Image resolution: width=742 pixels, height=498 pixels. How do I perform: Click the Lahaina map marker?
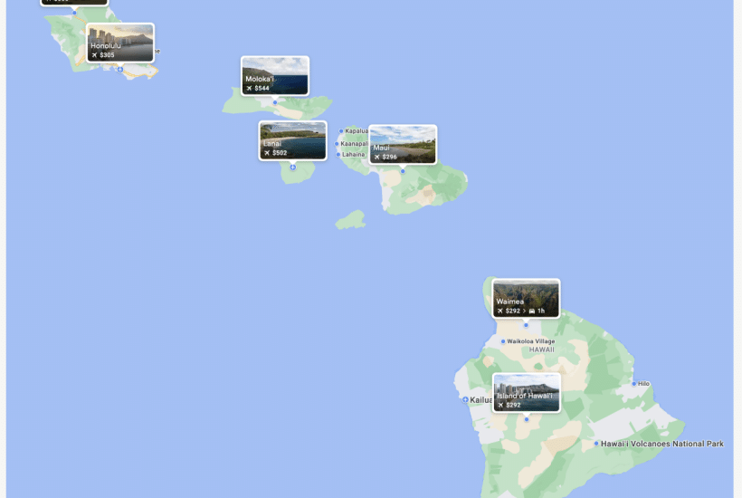click(338, 154)
